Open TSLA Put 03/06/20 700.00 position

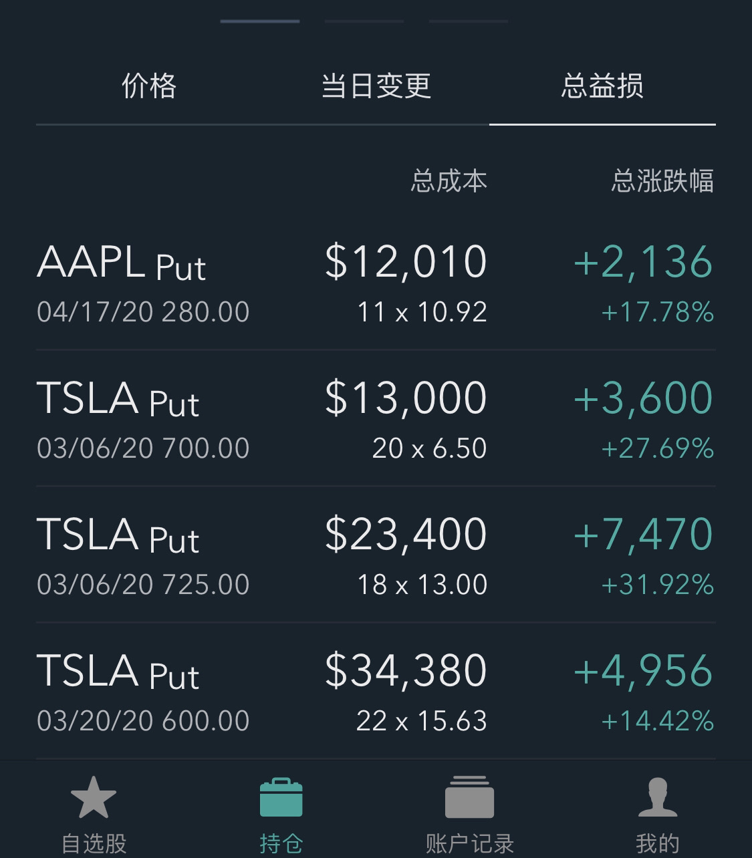376,419
